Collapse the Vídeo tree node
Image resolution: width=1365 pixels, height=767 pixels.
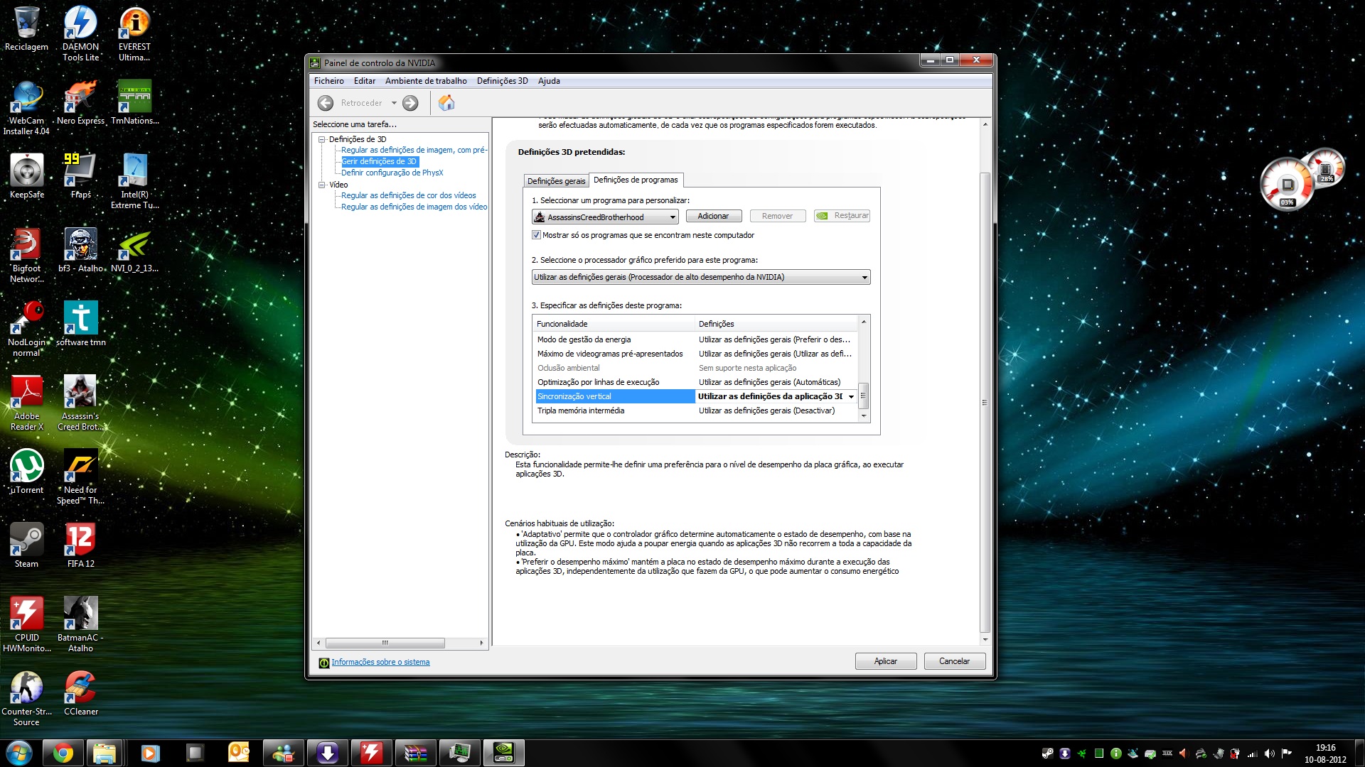[322, 185]
